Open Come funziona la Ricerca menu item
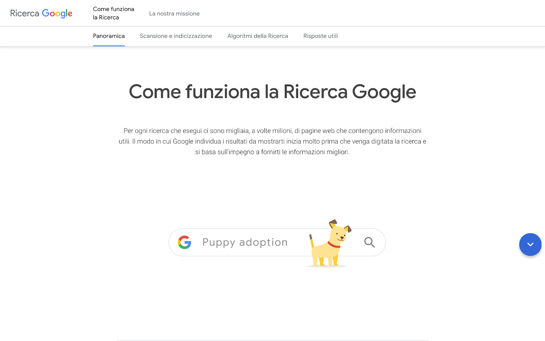The height and width of the screenshot is (341, 545). [113, 13]
